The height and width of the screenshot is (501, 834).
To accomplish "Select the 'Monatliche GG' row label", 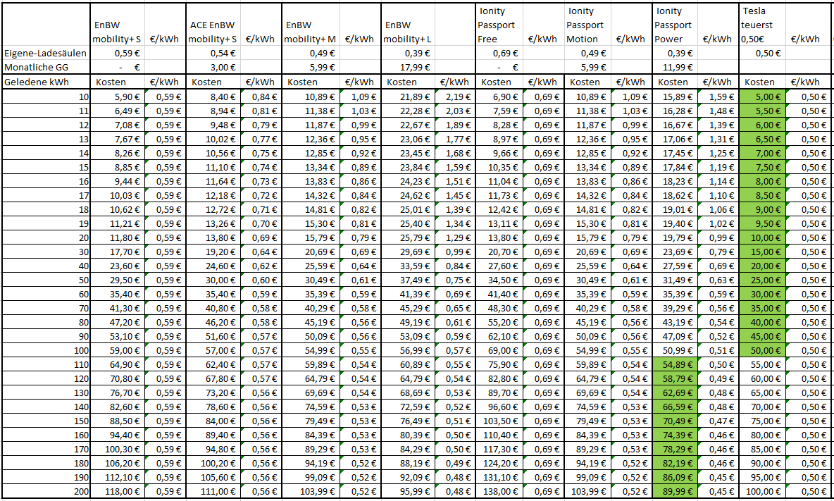I will coord(46,67).
